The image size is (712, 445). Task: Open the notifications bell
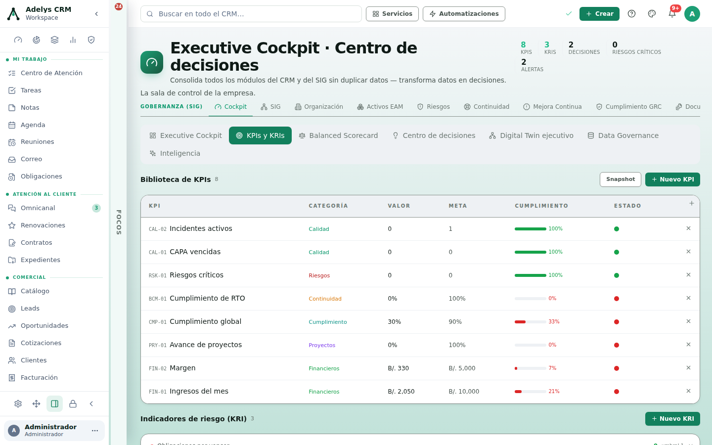[x=672, y=14]
